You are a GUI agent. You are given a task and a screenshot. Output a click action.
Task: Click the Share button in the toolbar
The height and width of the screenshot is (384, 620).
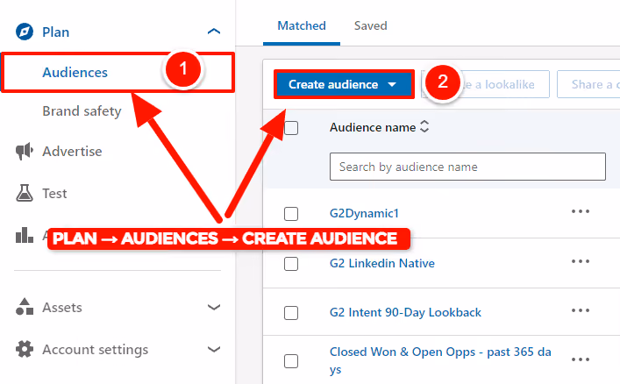click(x=588, y=84)
